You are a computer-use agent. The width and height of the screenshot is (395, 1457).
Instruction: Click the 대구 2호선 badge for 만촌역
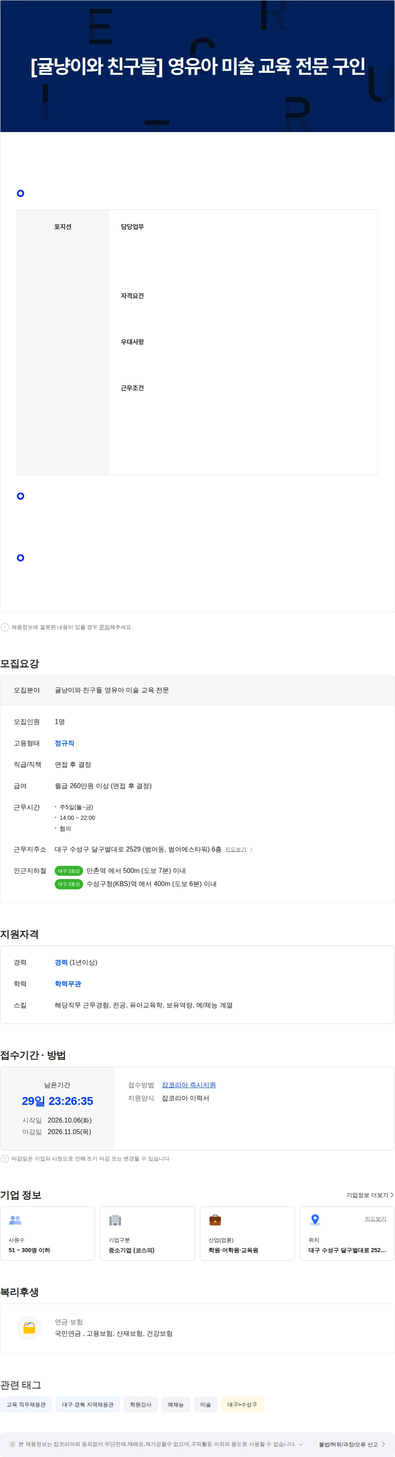pyautogui.click(x=68, y=870)
